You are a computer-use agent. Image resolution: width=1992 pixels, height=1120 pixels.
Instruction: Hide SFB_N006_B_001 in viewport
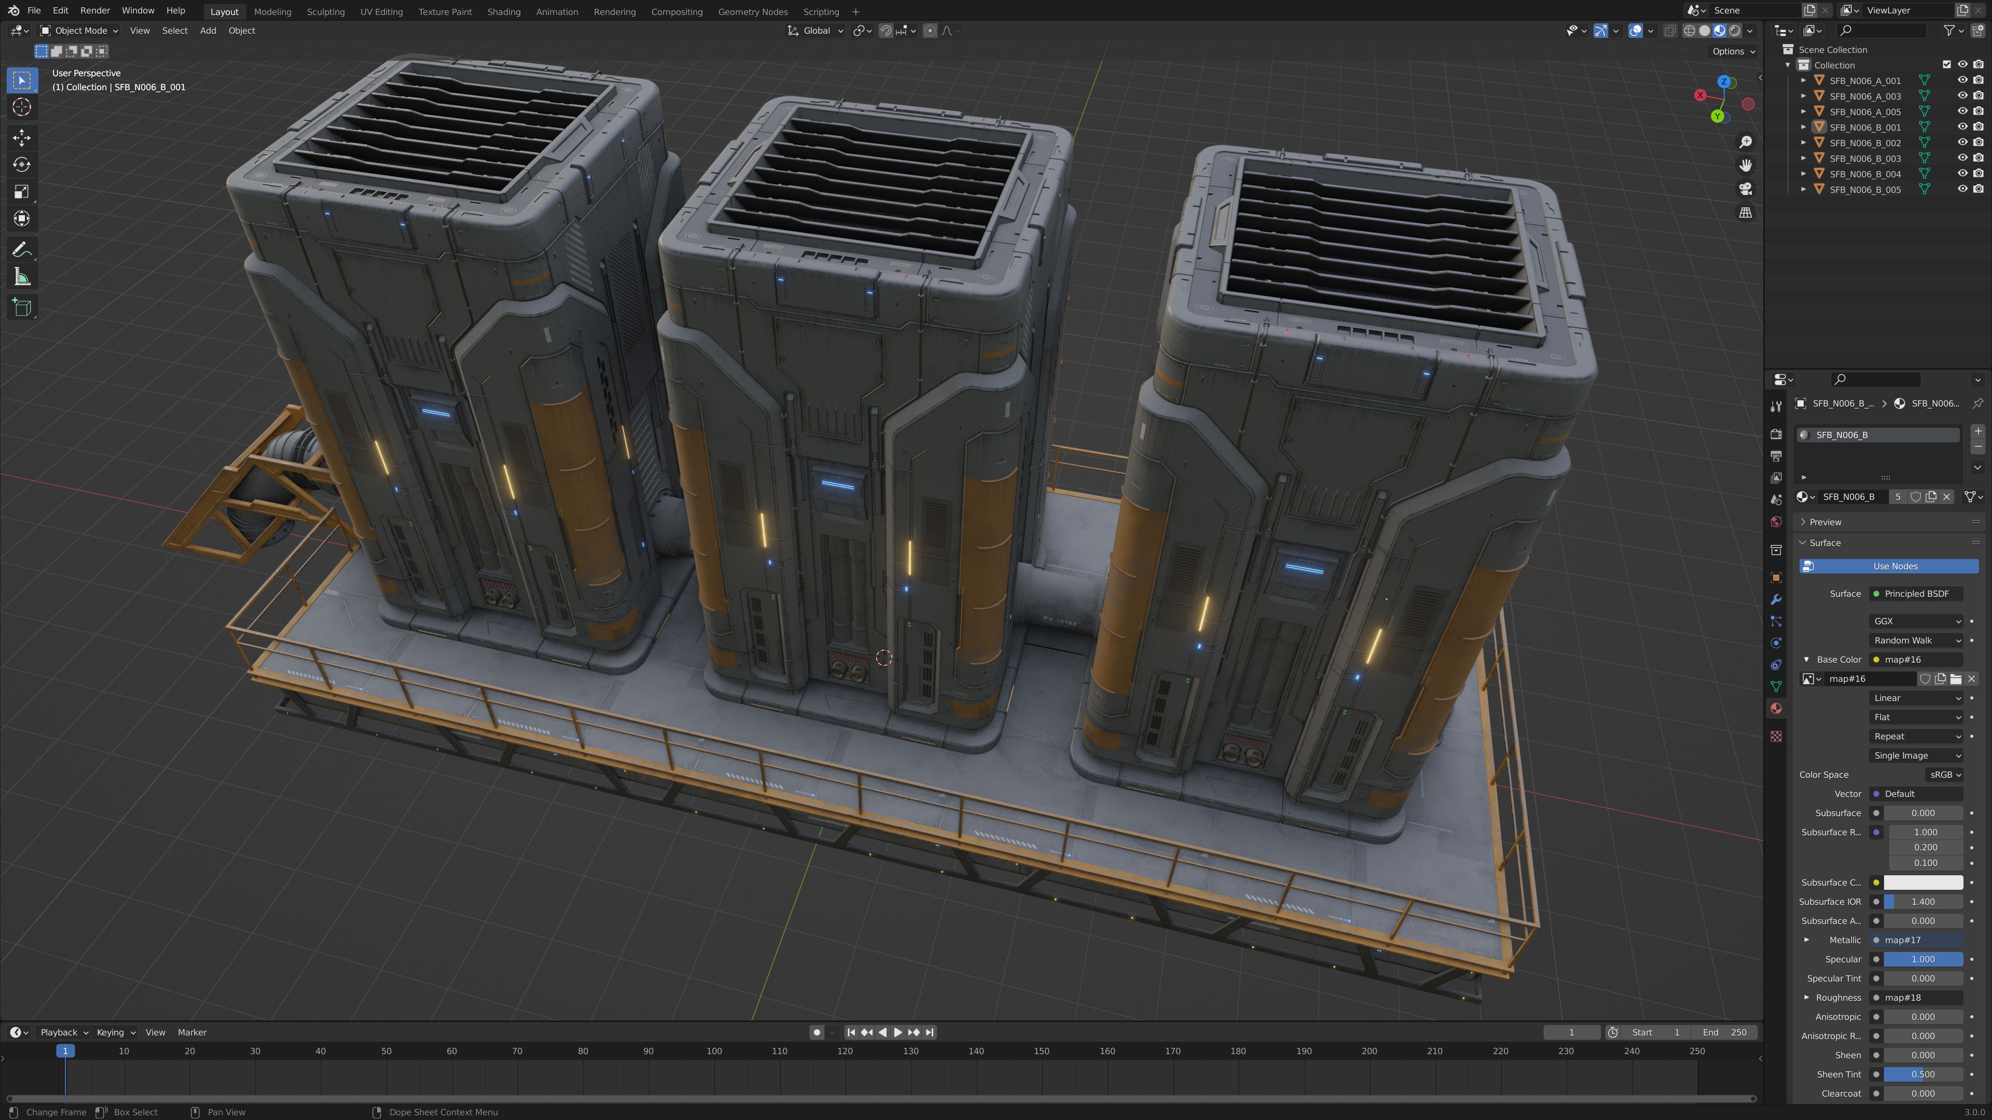1962,127
